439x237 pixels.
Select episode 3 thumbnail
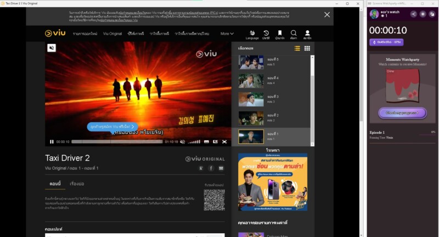point(251,99)
